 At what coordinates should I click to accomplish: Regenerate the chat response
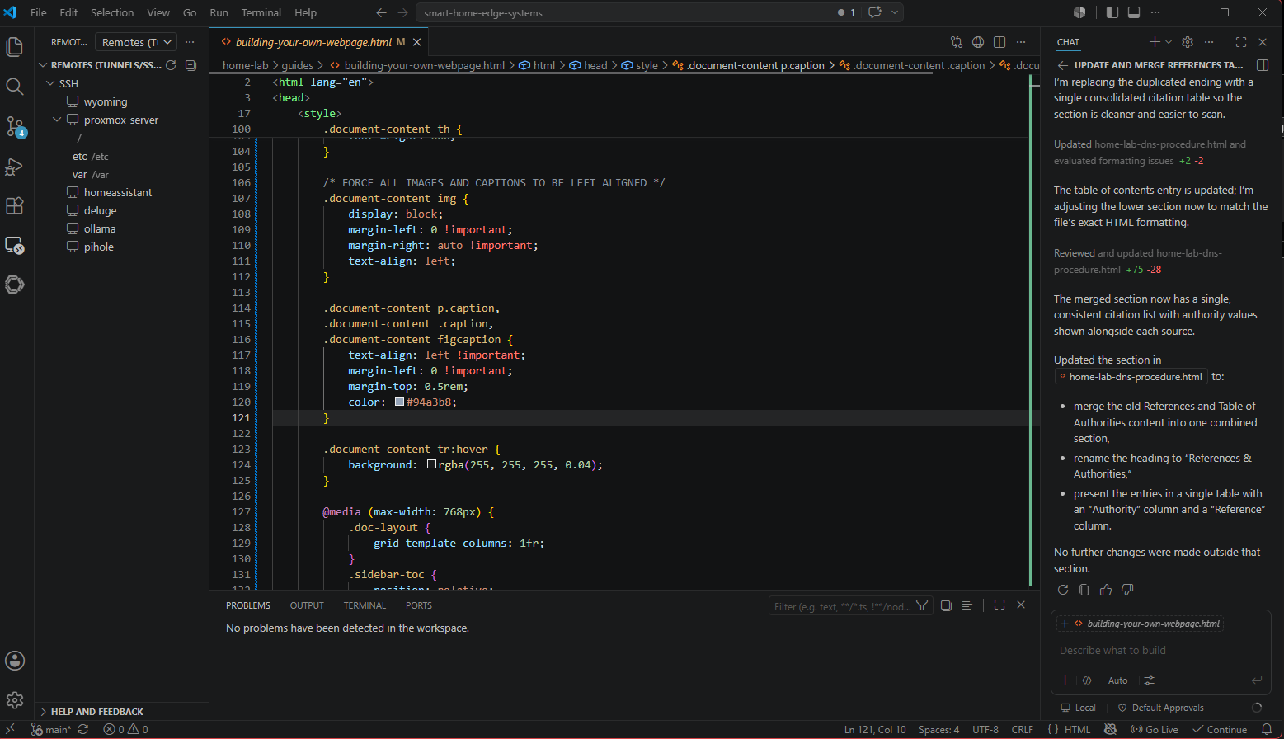[1063, 590]
